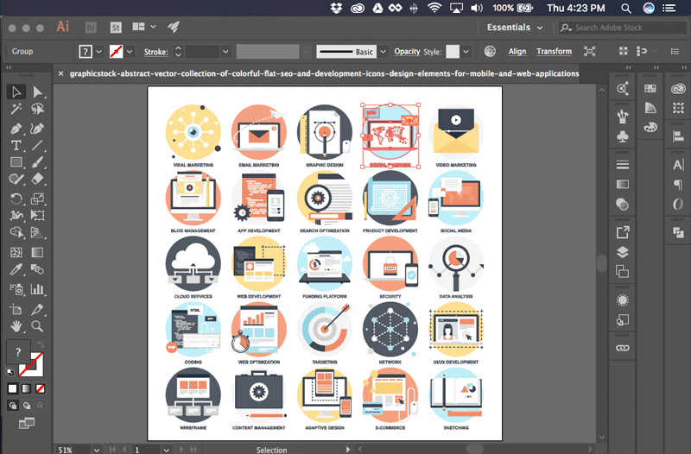
Task: Choose the Hand tool
Action: 16,326
